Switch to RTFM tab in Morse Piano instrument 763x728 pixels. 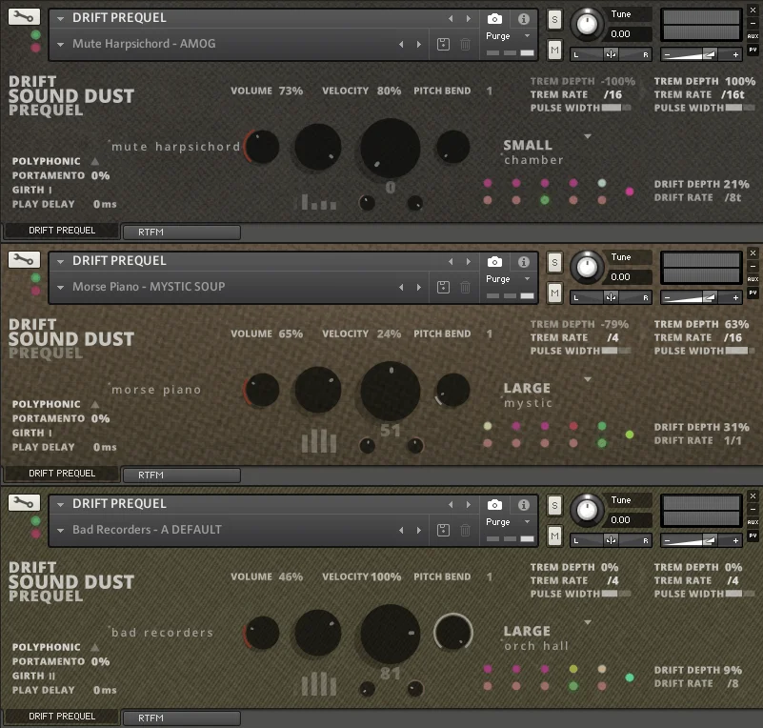click(x=182, y=475)
